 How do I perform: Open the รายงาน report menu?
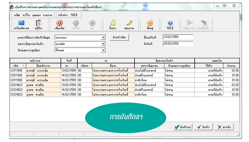point(48,15)
